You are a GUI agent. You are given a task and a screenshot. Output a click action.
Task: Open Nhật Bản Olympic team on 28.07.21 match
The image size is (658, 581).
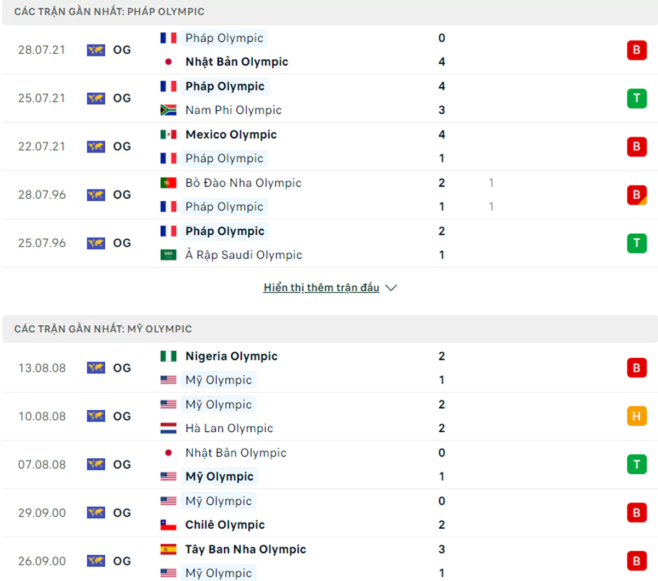click(x=237, y=62)
